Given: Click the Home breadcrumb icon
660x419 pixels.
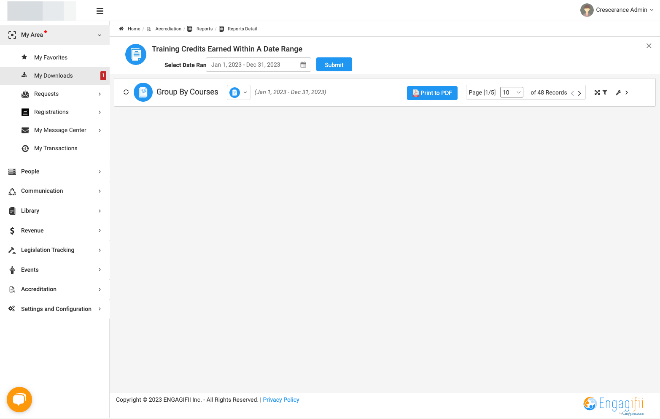Looking at the screenshot, I should [x=121, y=29].
